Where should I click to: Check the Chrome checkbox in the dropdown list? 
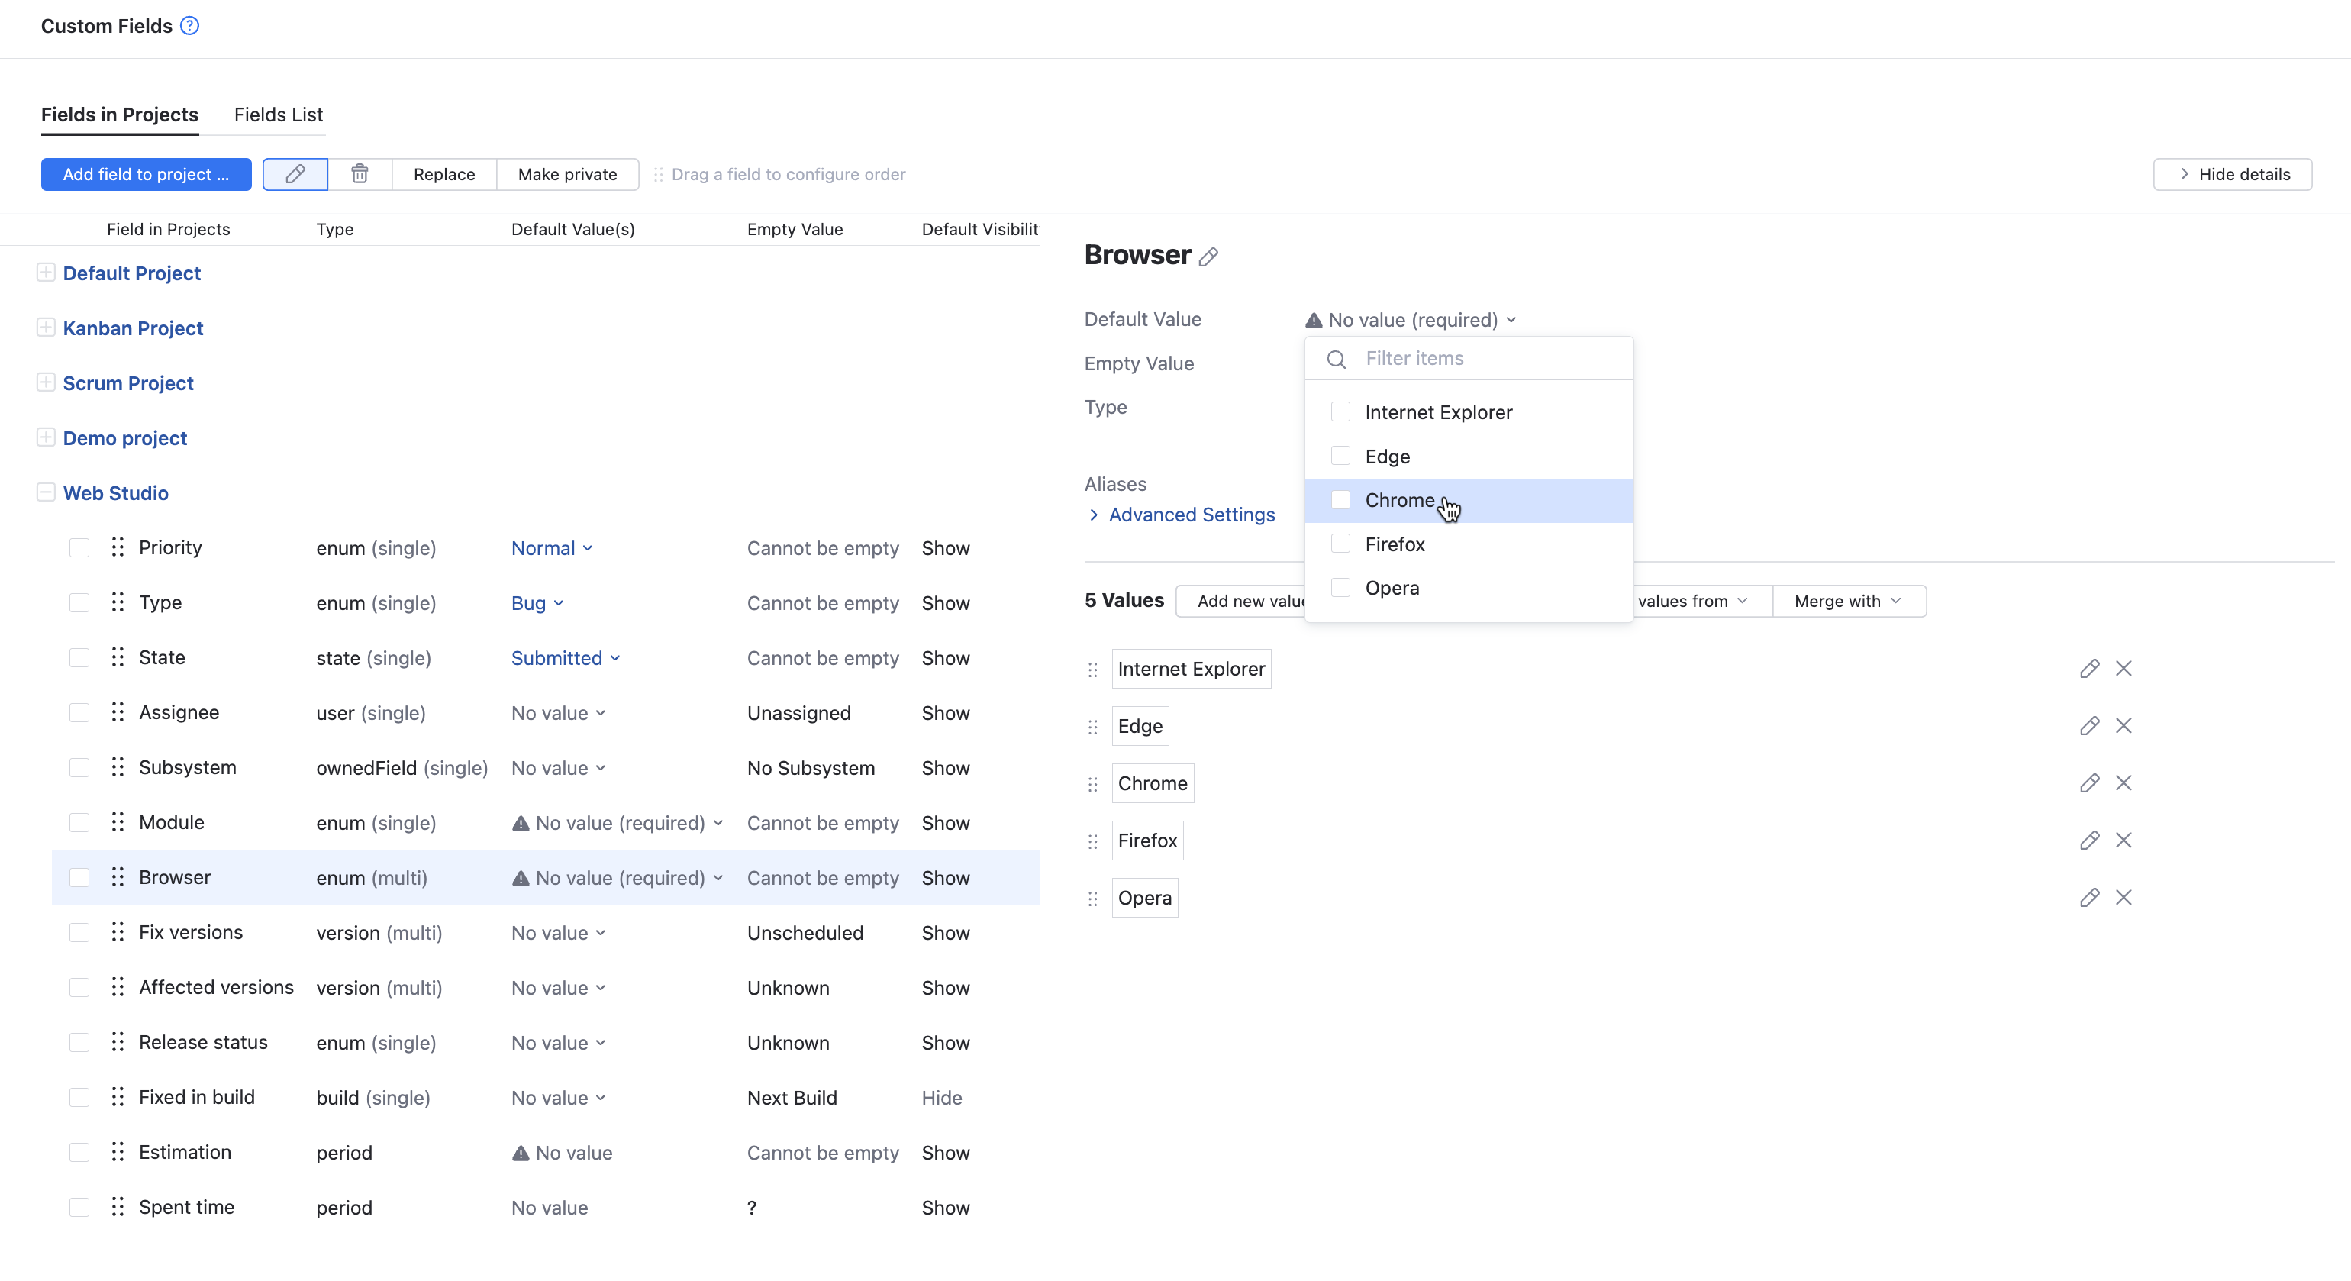tap(1340, 499)
